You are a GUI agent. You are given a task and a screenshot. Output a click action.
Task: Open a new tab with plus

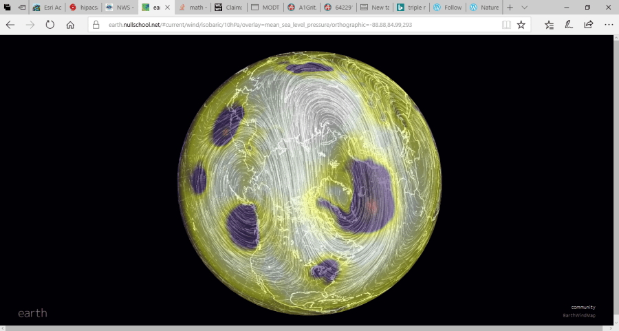[510, 8]
